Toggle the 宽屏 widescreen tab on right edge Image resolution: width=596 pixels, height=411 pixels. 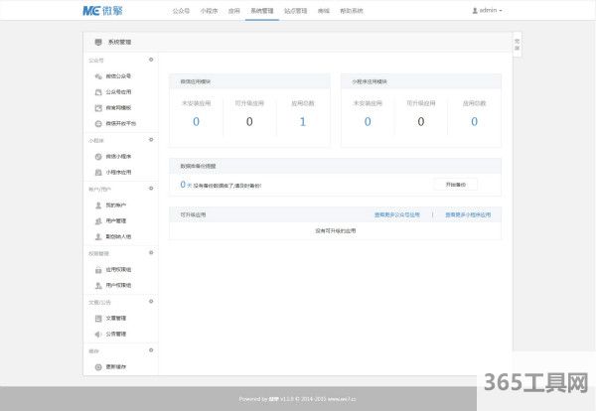pos(517,44)
